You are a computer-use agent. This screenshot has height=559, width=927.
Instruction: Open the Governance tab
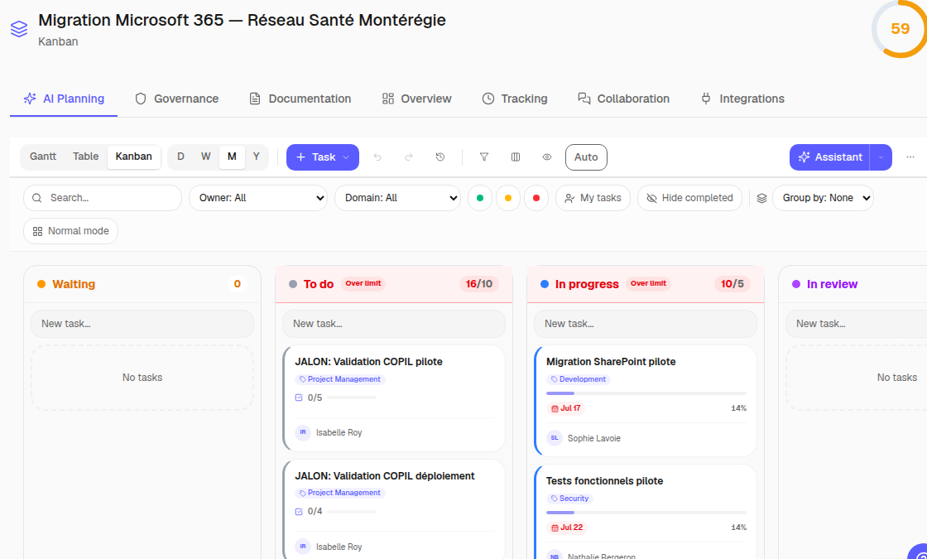177,99
